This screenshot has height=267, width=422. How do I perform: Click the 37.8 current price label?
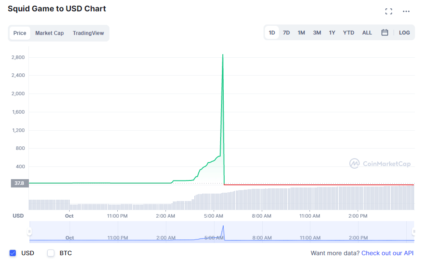coord(20,183)
